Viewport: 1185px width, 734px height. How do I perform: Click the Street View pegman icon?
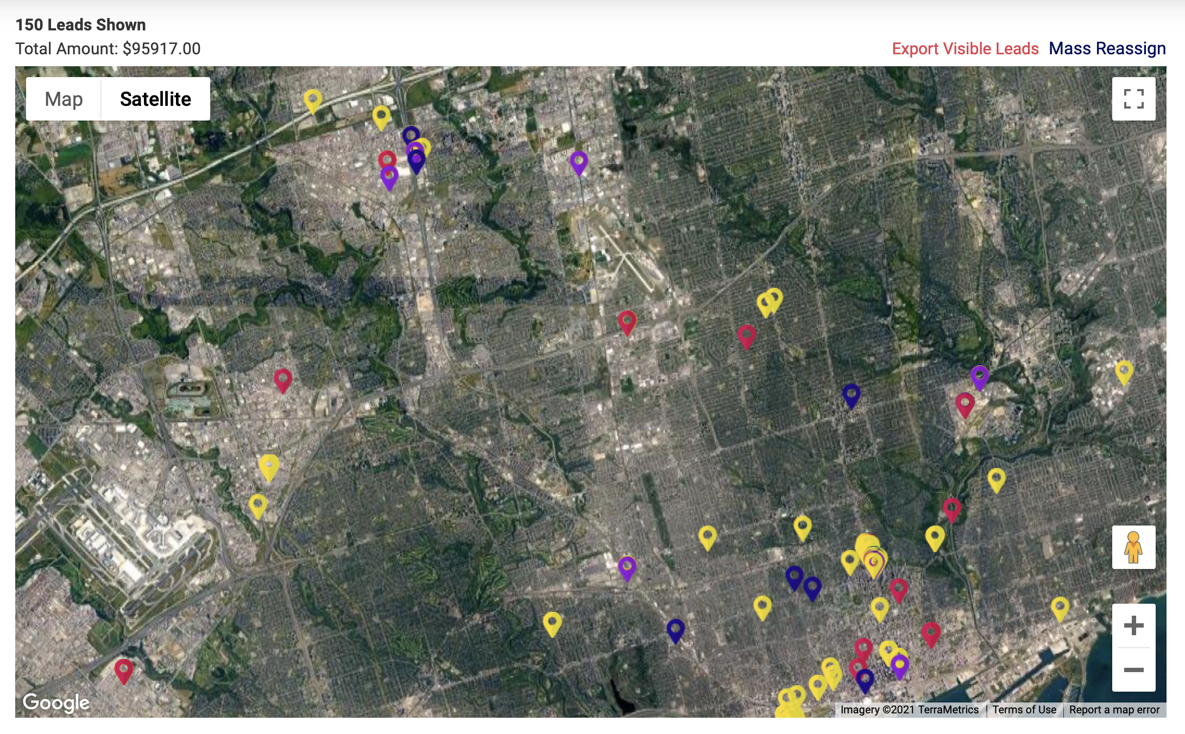point(1133,547)
